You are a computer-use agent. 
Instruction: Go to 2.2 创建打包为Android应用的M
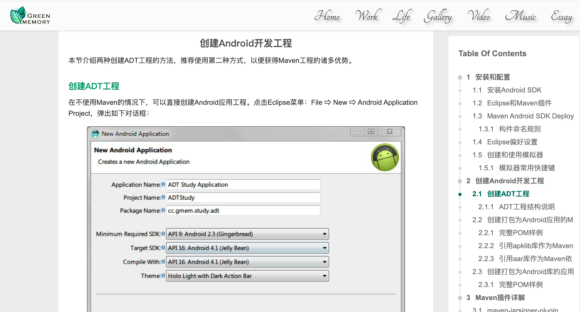pos(522,220)
